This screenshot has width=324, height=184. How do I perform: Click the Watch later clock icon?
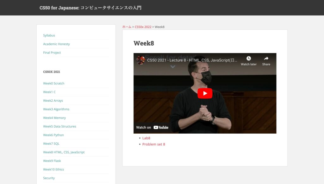(248, 59)
